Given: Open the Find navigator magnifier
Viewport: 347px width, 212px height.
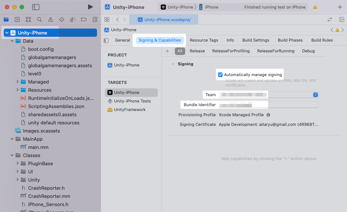Looking at the screenshot, I should 39,20.
